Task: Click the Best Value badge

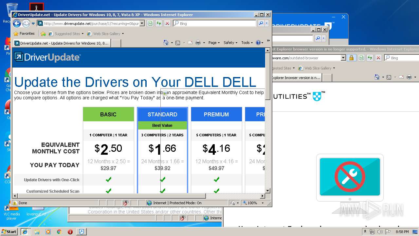Action: point(162,125)
